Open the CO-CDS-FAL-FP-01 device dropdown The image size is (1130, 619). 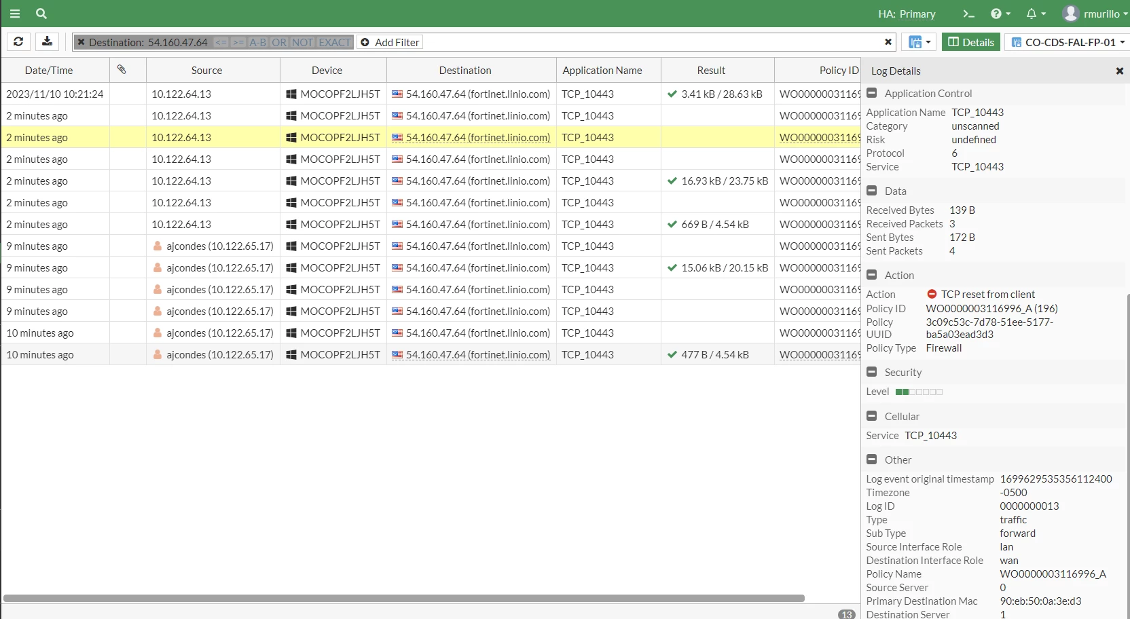[1068, 42]
